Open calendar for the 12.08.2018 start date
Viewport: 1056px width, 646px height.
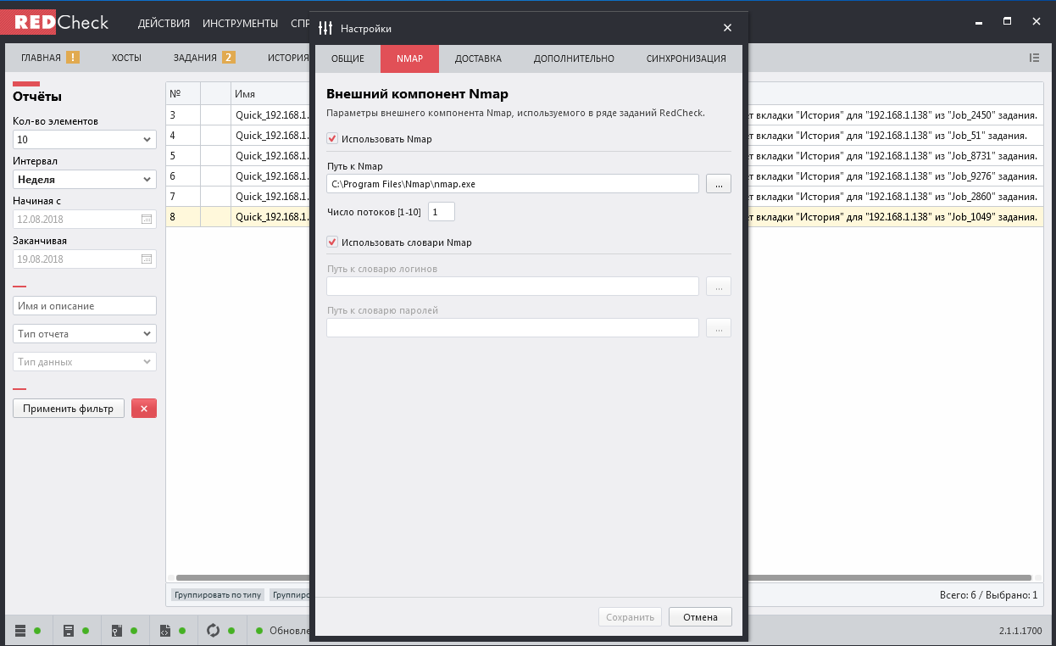(147, 220)
